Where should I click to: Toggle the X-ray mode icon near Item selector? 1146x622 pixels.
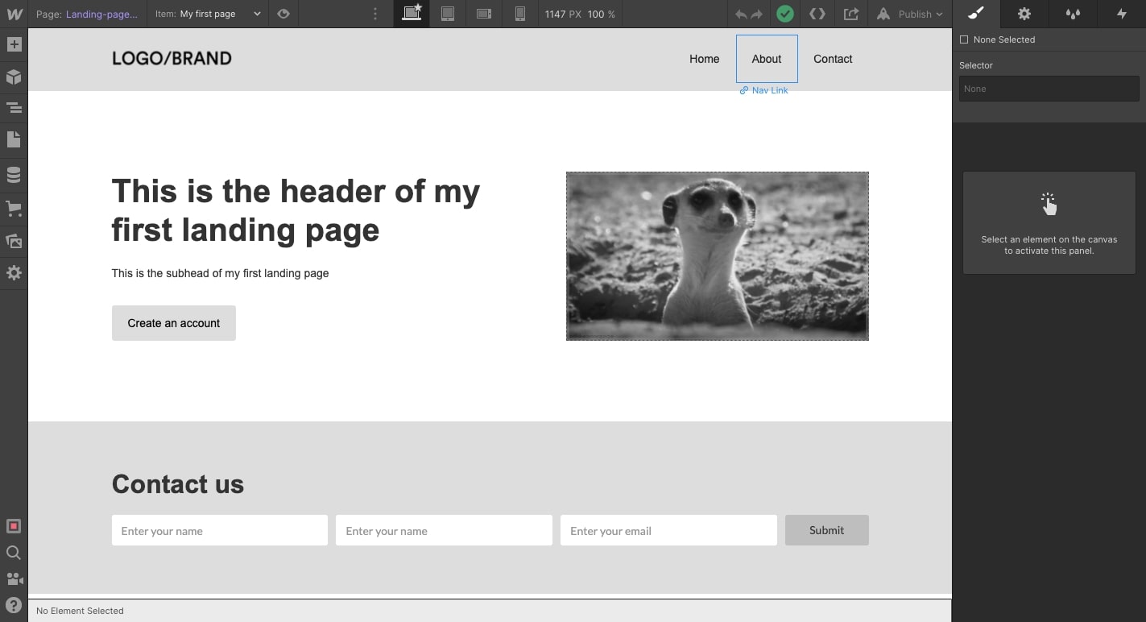(283, 14)
